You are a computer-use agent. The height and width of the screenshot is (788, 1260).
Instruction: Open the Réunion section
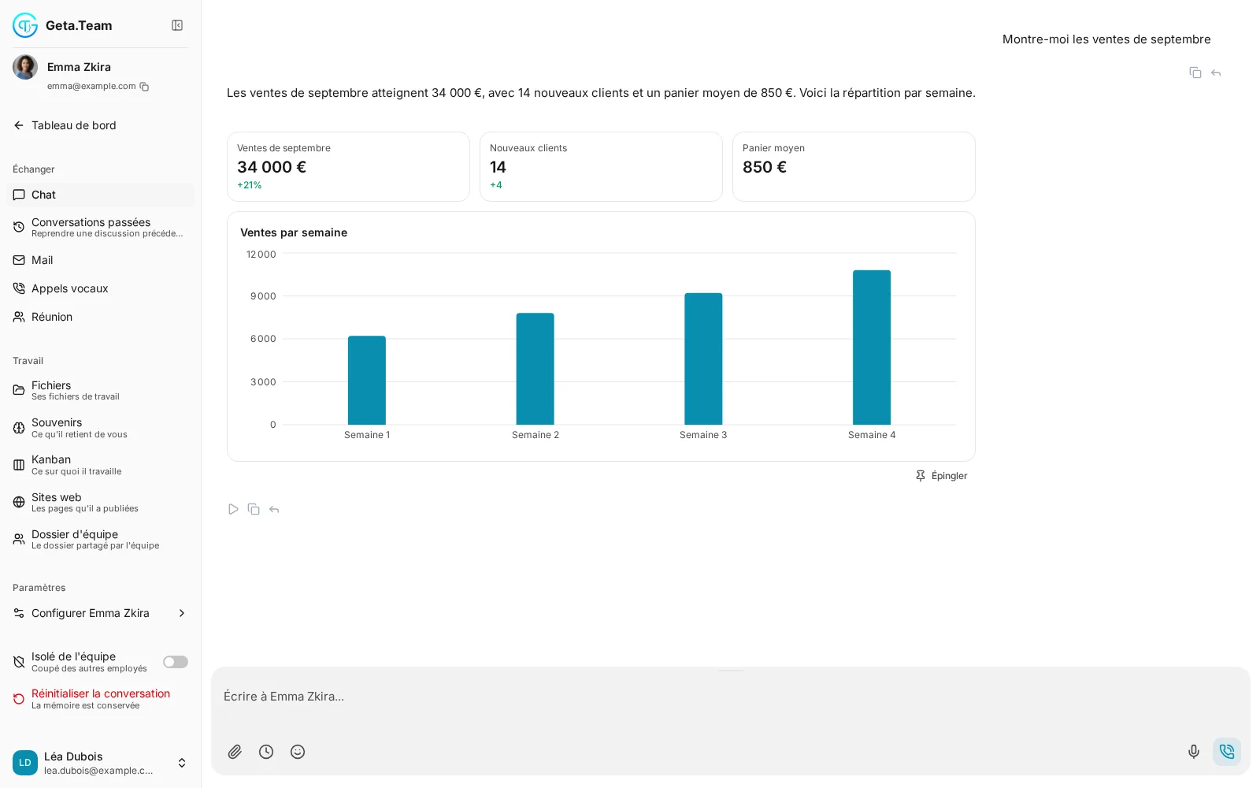pyautogui.click(x=100, y=317)
